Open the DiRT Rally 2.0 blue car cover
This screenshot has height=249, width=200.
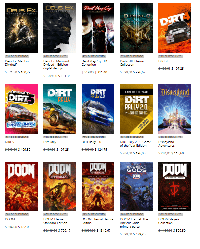[98, 109]
